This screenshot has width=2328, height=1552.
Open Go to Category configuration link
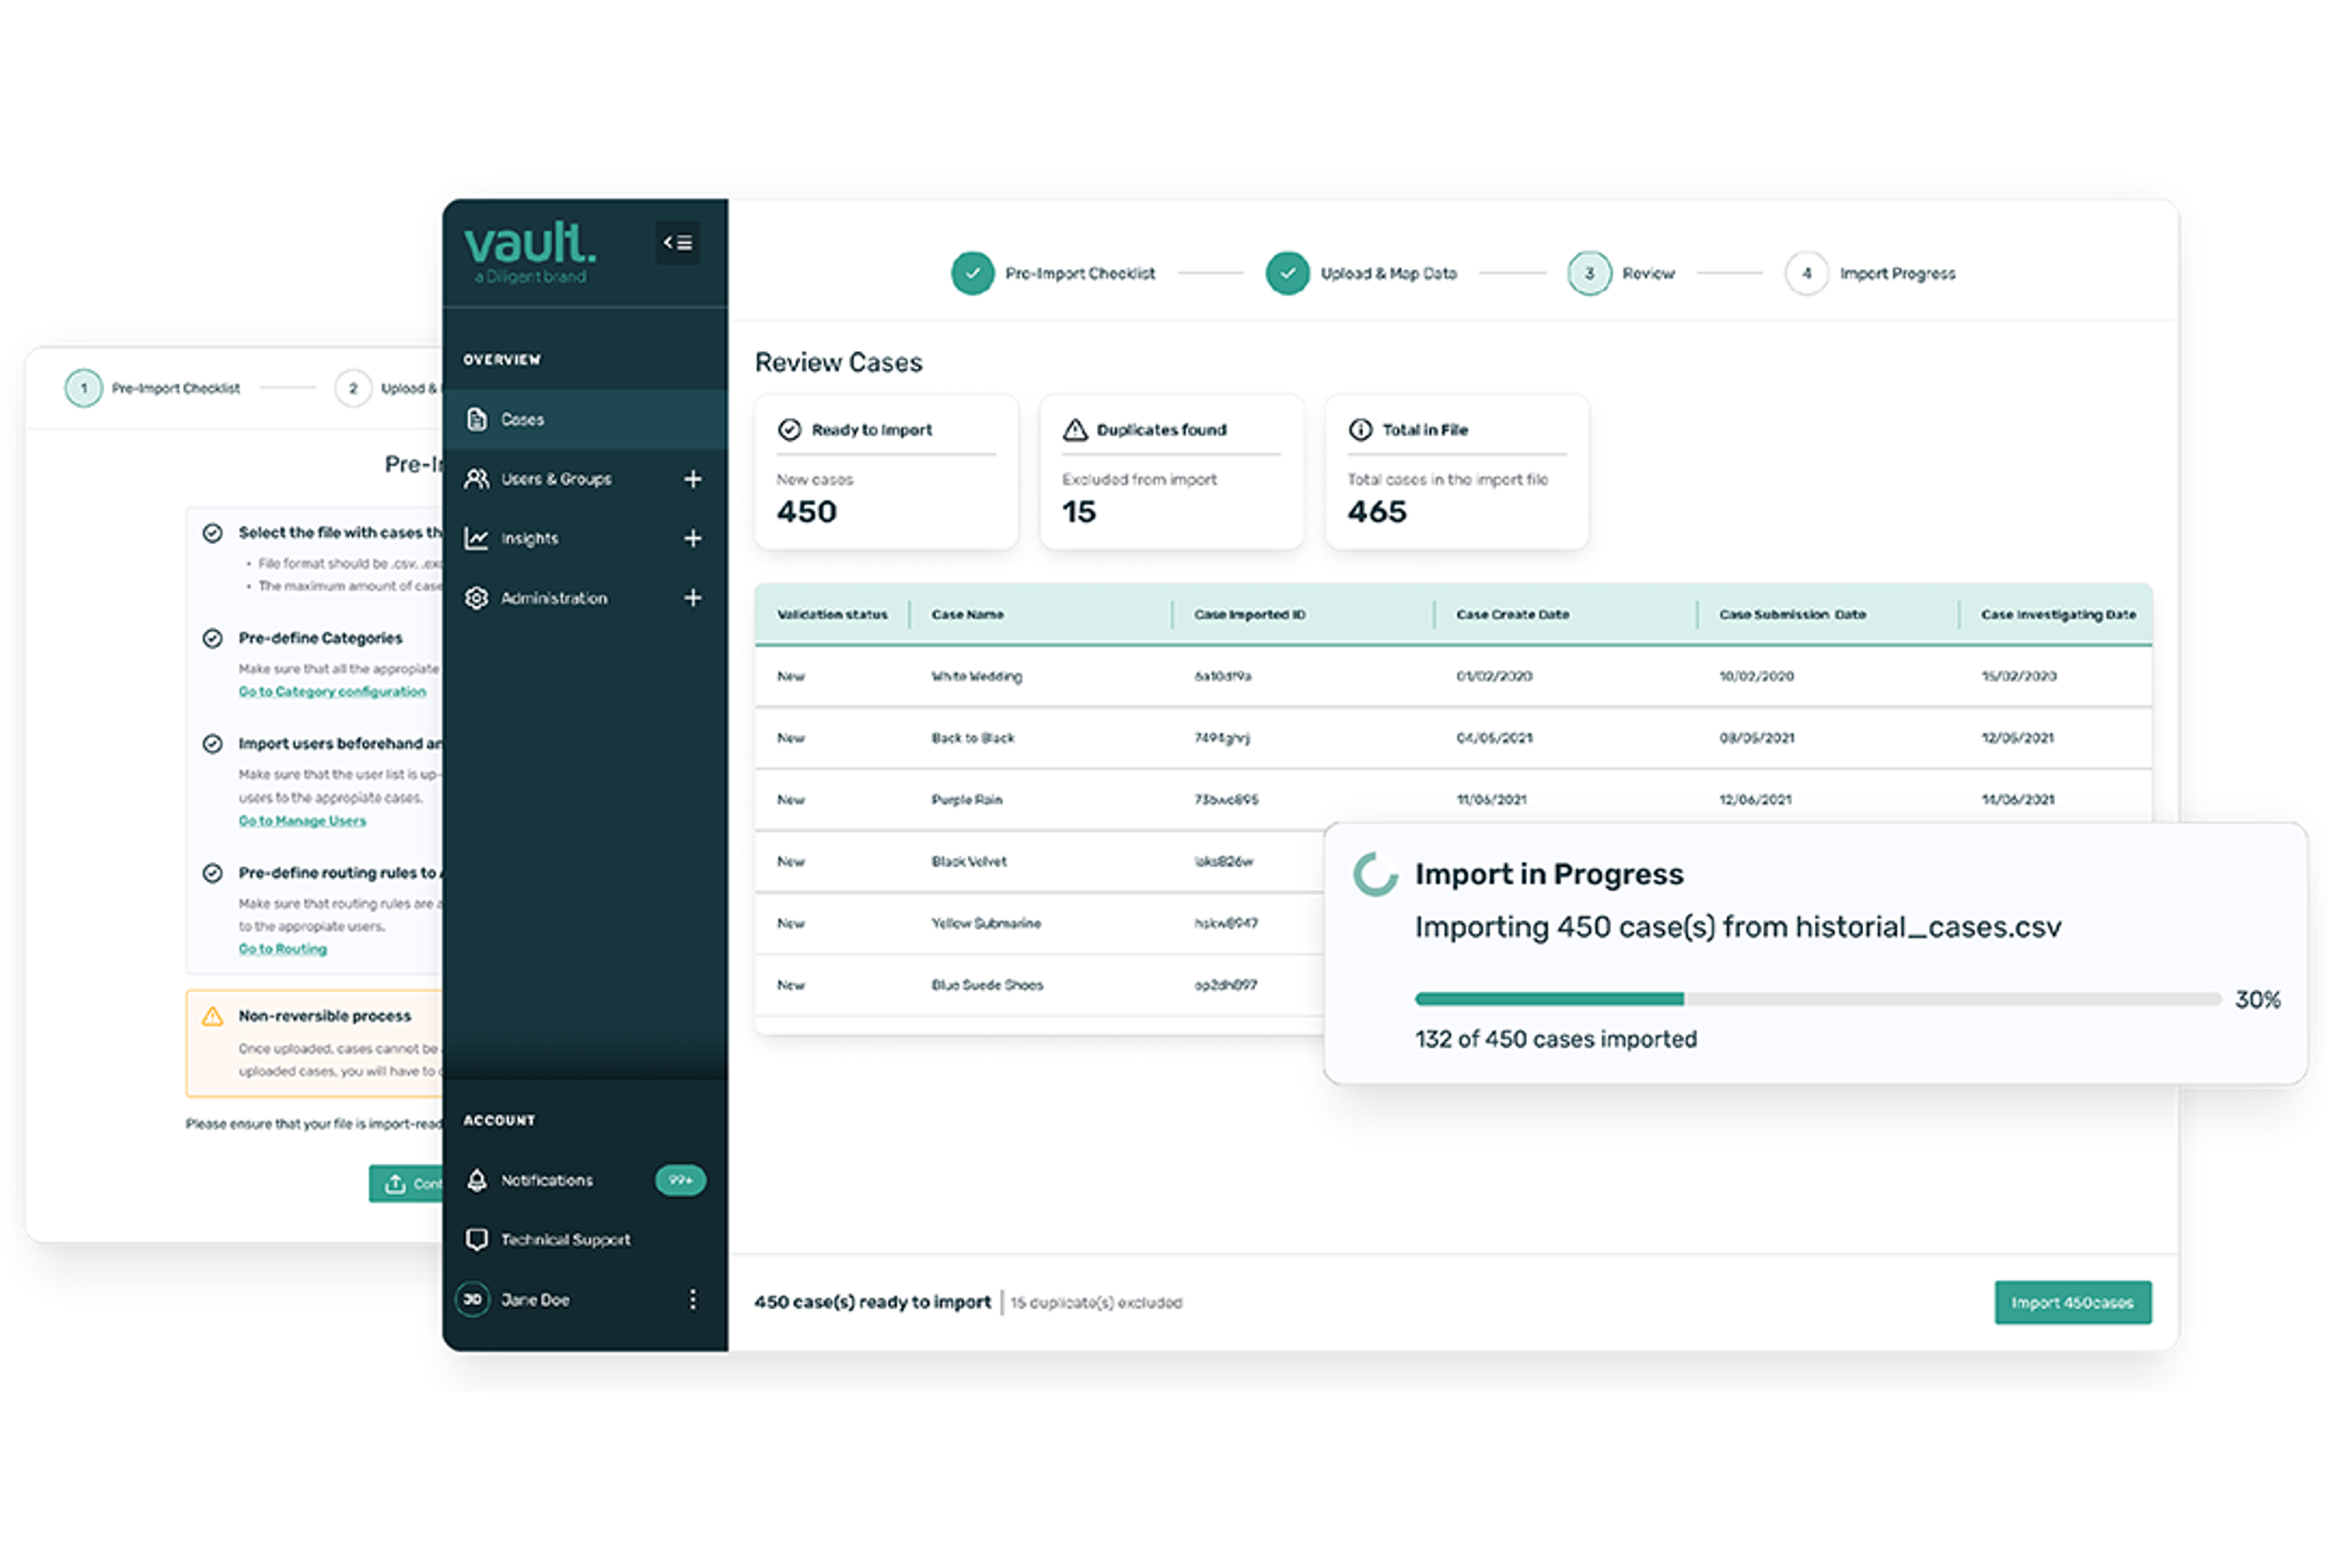coord(333,691)
